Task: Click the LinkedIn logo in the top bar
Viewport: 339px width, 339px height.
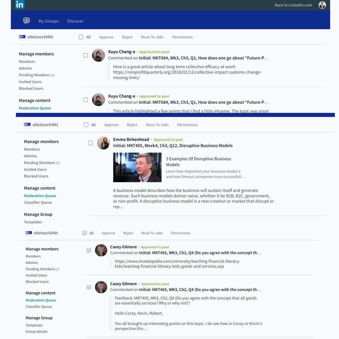Action: 19,4
